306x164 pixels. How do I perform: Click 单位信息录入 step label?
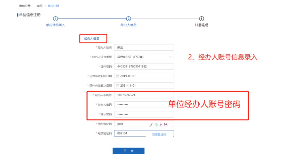click(x=56, y=25)
